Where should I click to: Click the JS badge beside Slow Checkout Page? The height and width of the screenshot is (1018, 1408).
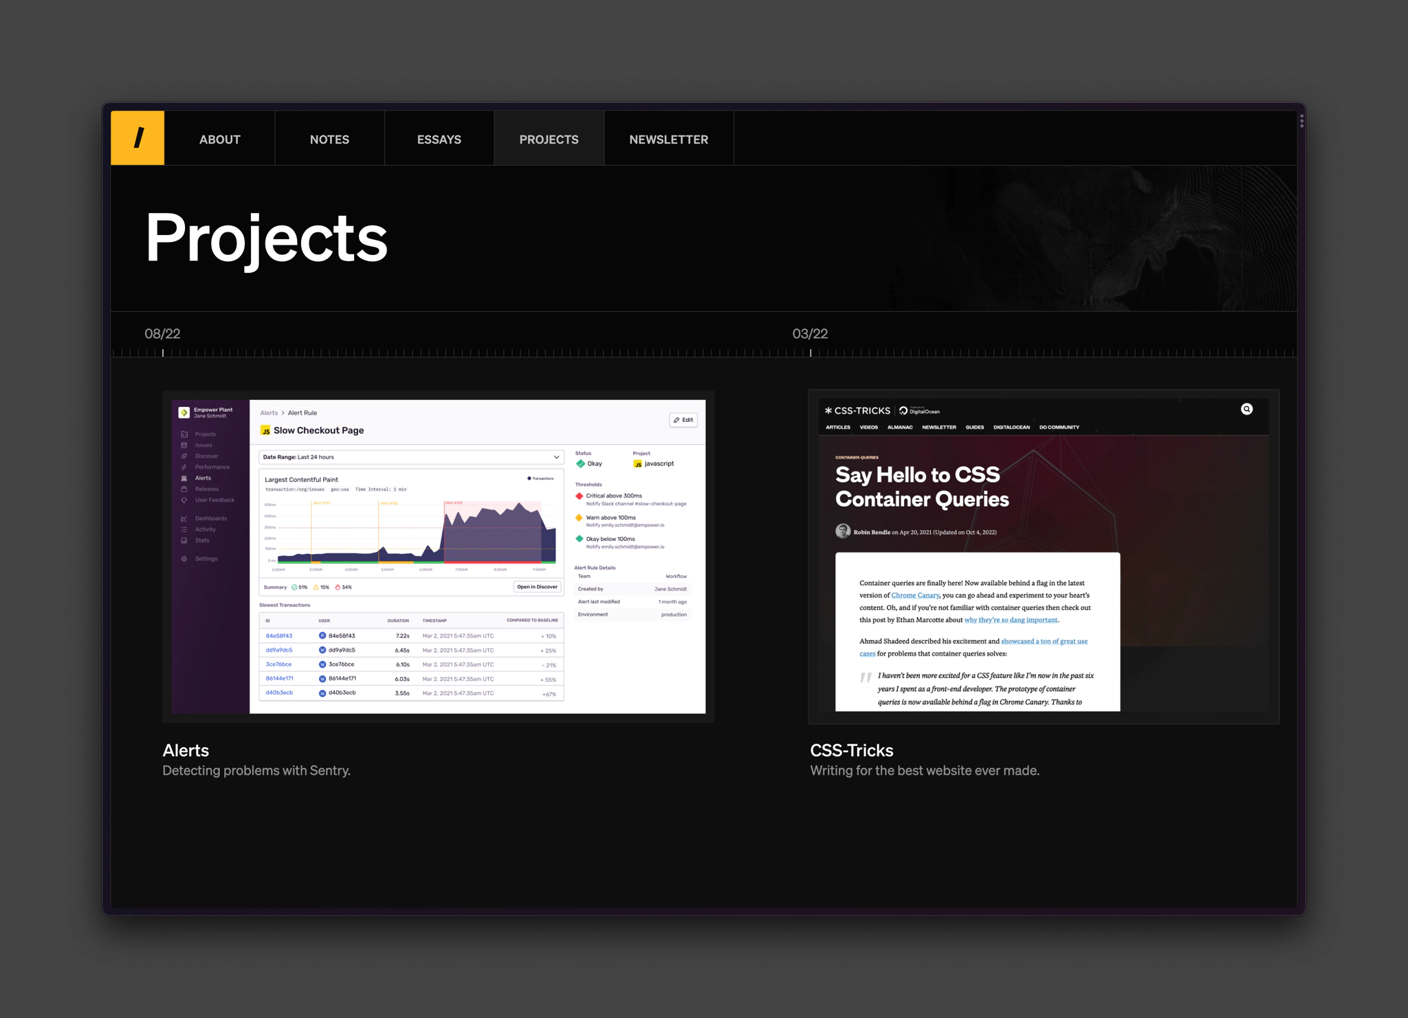(x=265, y=430)
